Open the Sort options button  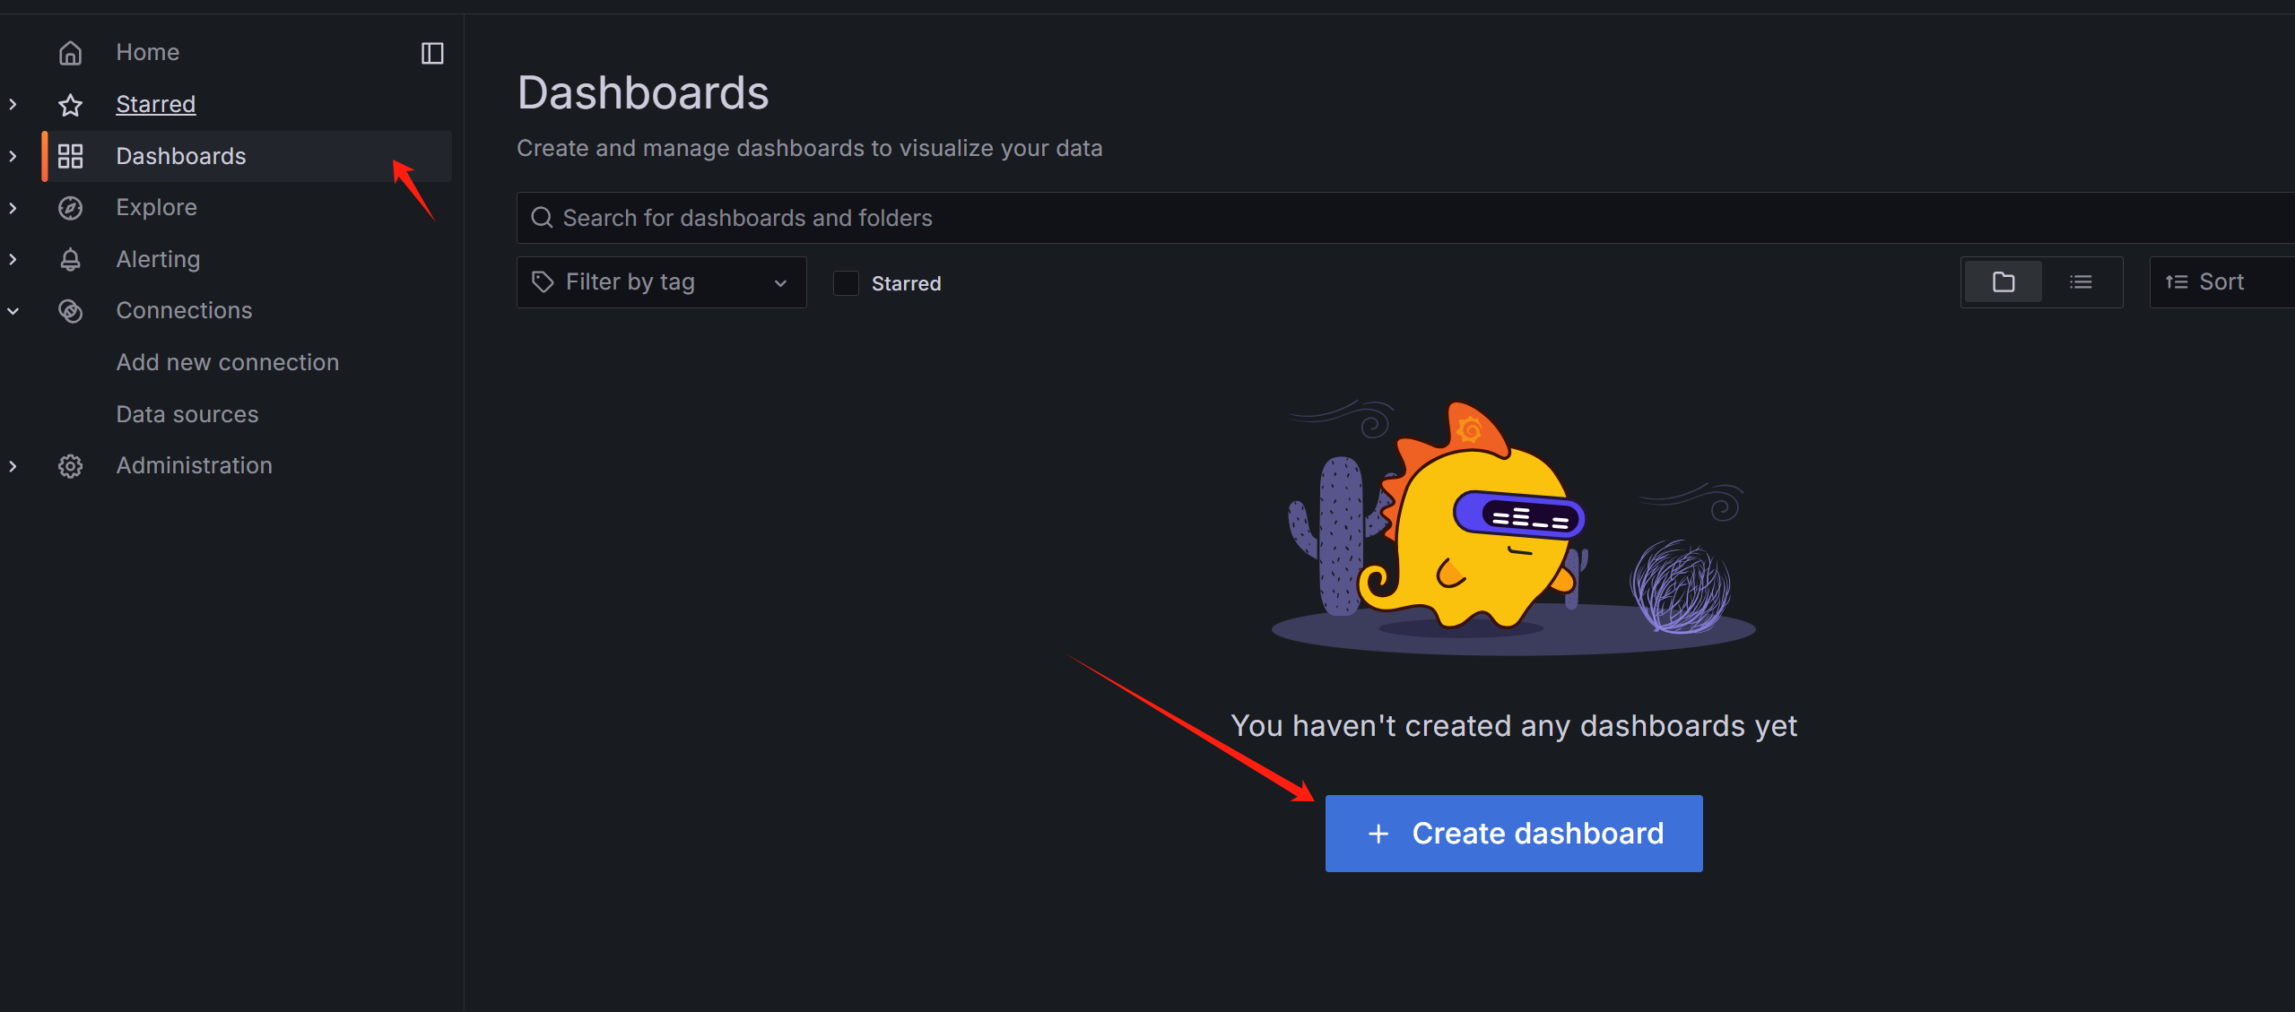[2220, 282]
